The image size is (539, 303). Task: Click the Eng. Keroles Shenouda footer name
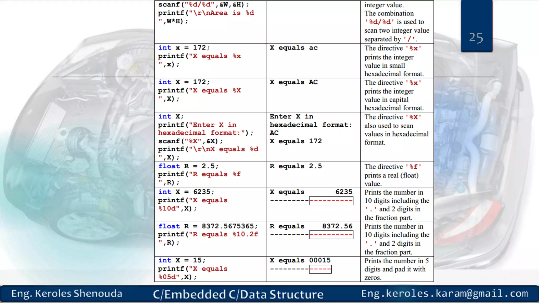click(67, 294)
